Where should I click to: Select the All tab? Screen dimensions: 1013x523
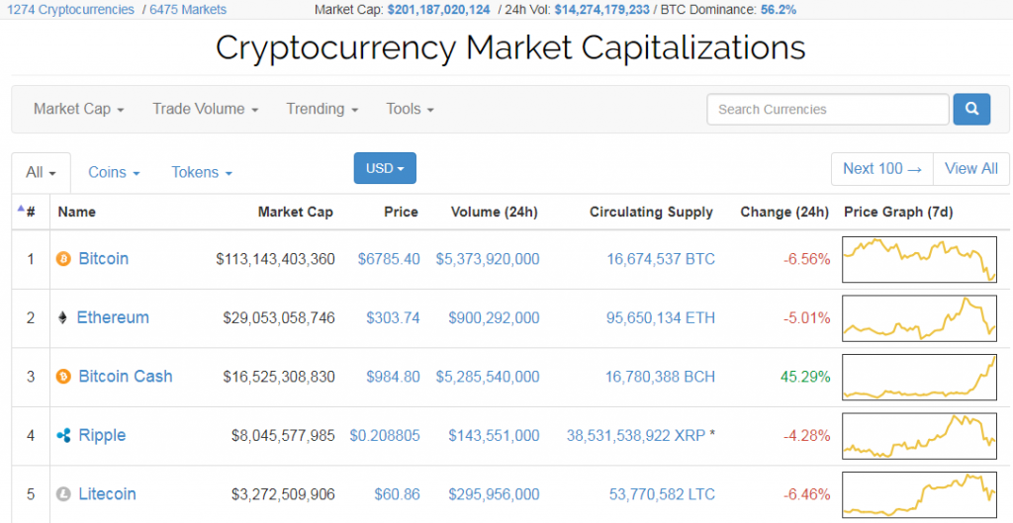(41, 172)
